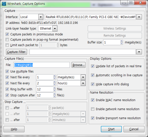
Task: Click the Help button
Action: pyautogui.click(x=14, y=129)
